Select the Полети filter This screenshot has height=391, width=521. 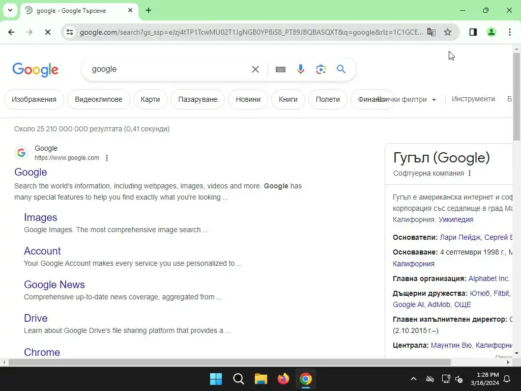point(328,99)
